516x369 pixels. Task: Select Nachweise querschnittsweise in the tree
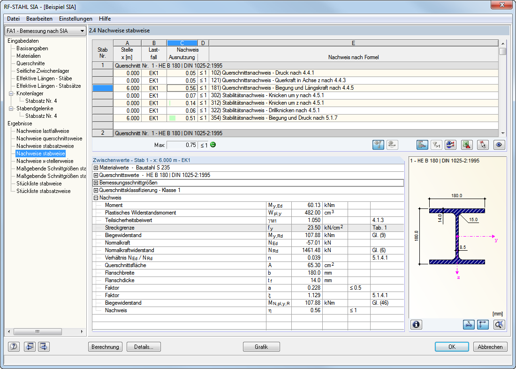coord(49,138)
